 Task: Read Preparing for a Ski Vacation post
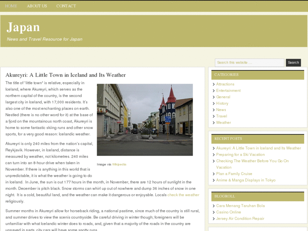[x=240, y=155]
